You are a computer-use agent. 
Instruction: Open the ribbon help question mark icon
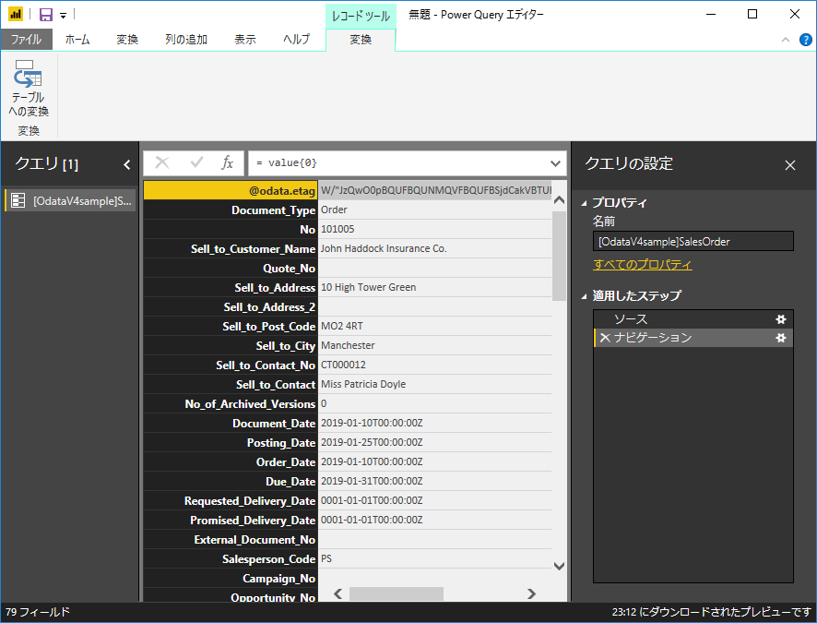[804, 40]
